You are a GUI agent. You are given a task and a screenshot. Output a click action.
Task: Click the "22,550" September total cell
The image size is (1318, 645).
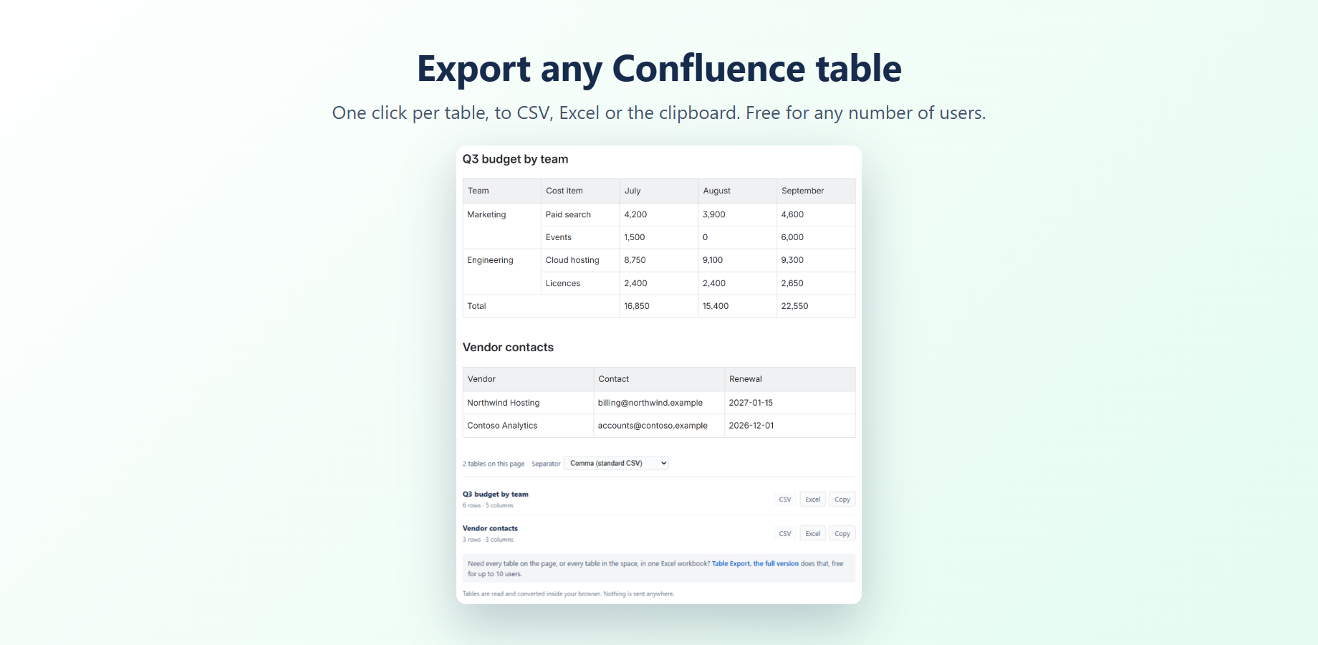click(x=816, y=306)
